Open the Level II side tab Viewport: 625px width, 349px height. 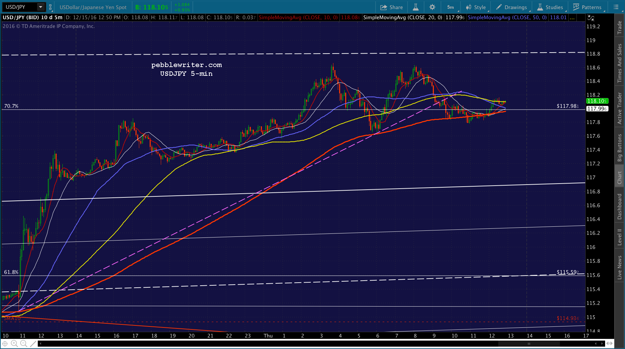[x=620, y=237]
